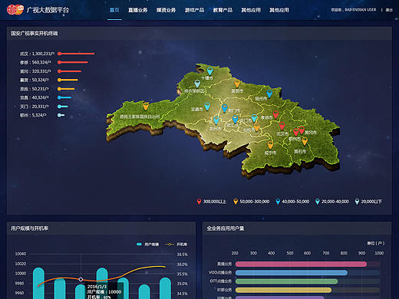Click the 2016/1/3 tooltip box
Image resolution: width=399 pixels, height=299 pixels.
pyautogui.click(x=104, y=291)
